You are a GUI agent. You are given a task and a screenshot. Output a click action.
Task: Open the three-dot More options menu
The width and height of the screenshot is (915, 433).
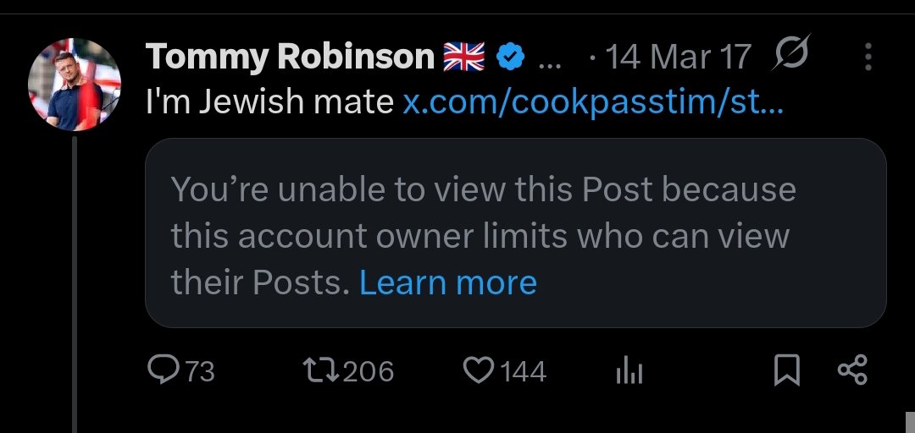[x=868, y=58]
